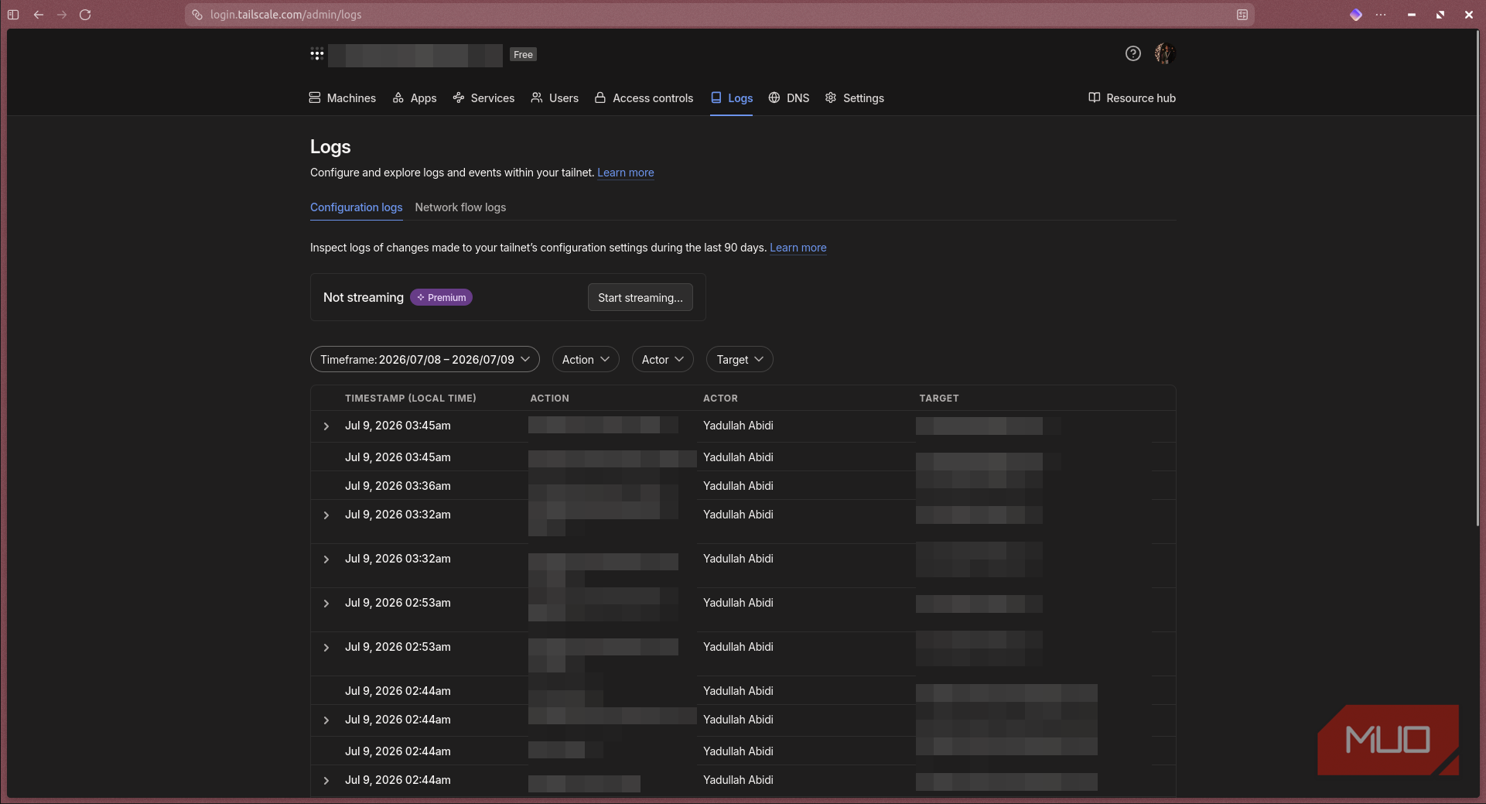Toggle the browser sidebar panel icon
The width and height of the screenshot is (1486, 804).
click(13, 15)
